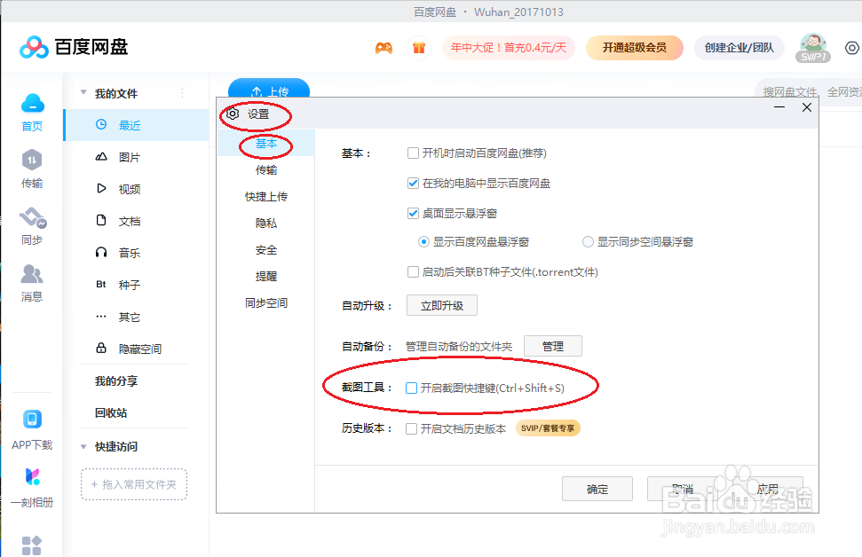Click the 拖入常用文件夹 drop box

pos(134,484)
